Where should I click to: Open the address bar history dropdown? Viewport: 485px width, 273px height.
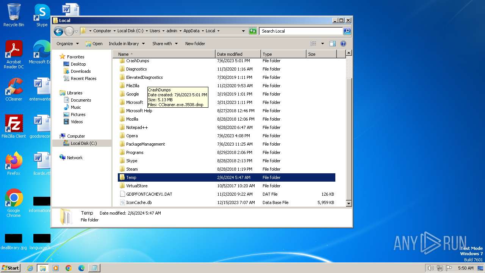tap(243, 31)
